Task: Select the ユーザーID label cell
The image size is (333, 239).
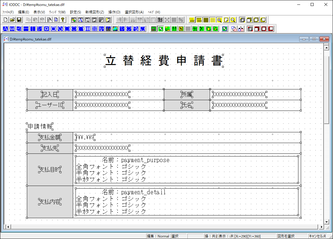Action: pyautogui.click(x=50, y=105)
